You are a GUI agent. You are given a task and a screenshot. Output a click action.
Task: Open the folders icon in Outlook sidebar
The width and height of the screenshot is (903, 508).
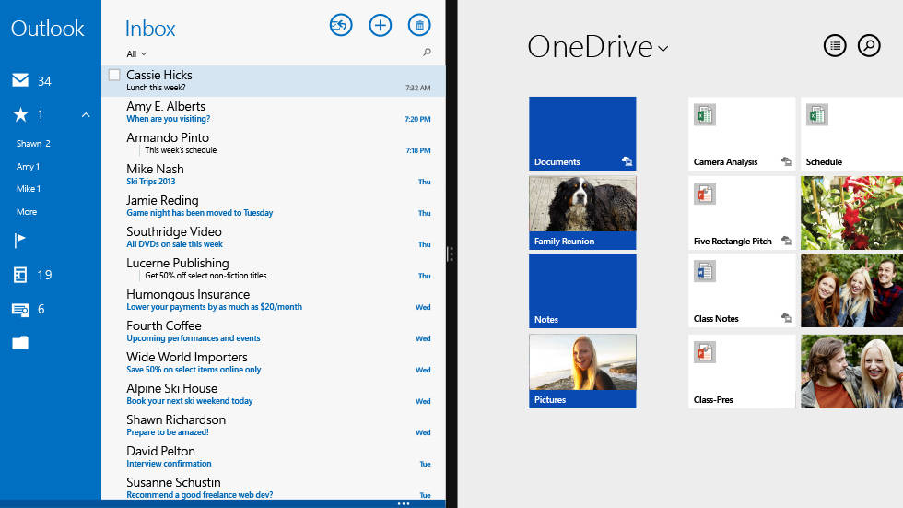point(20,343)
